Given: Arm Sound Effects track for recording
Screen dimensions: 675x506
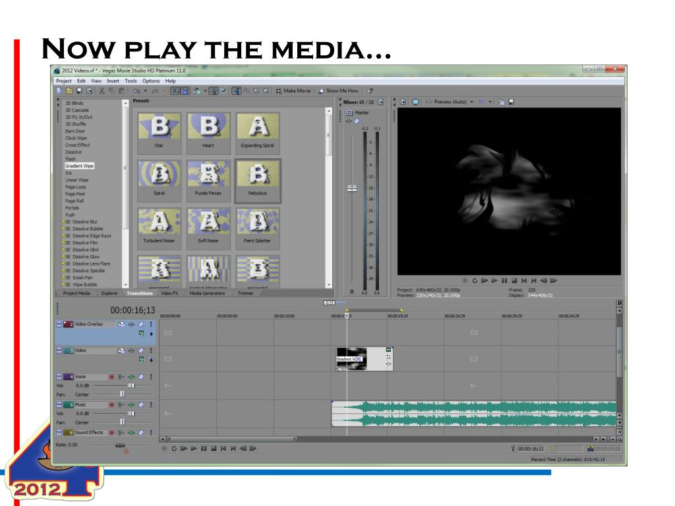Looking at the screenshot, I should pyautogui.click(x=111, y=432).
